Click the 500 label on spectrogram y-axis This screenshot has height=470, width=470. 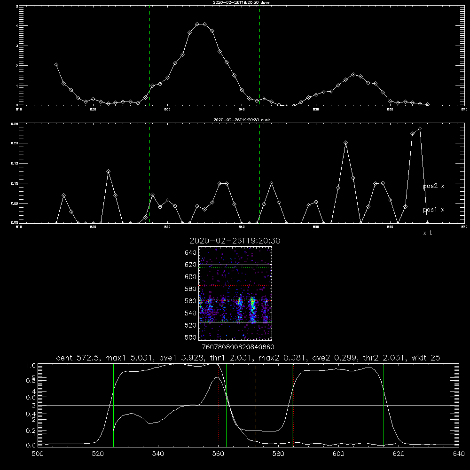(191, 337)
